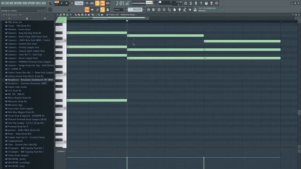Toggle the Browser view icon
The width and height of the screenshot is (301, 169).
(169, 9)
